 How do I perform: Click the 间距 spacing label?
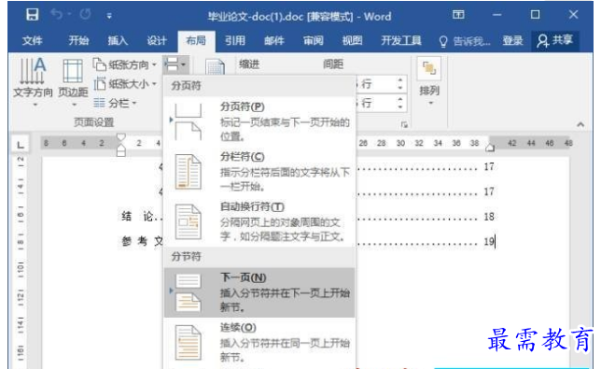(x=332, y=64)
